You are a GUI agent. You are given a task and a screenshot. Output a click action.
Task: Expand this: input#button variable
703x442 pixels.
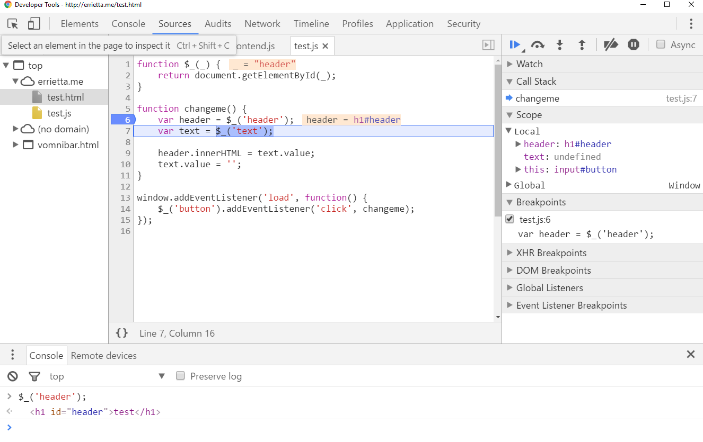pos(519,169)
